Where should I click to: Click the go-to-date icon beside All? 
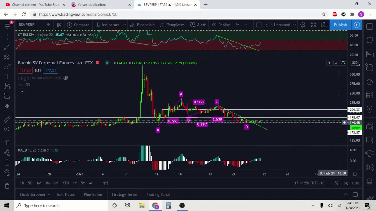click(105, 183)
